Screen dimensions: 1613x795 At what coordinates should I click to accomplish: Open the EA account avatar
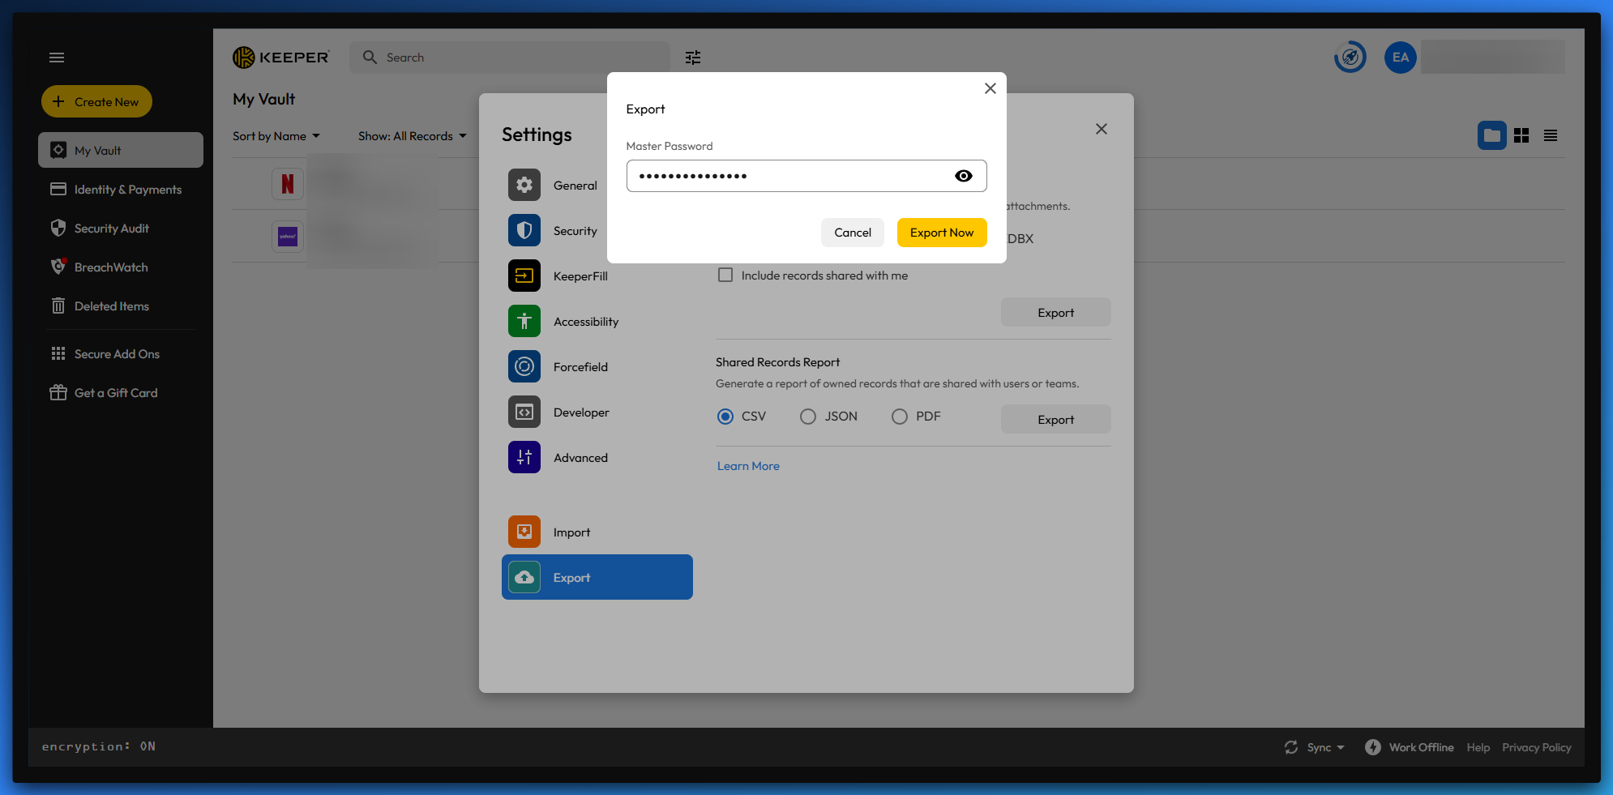pyautogui.click(x=1400, y=58)
